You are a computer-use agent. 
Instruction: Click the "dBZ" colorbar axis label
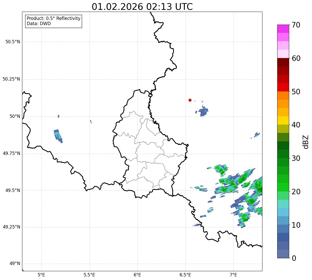tap(306, 142)
